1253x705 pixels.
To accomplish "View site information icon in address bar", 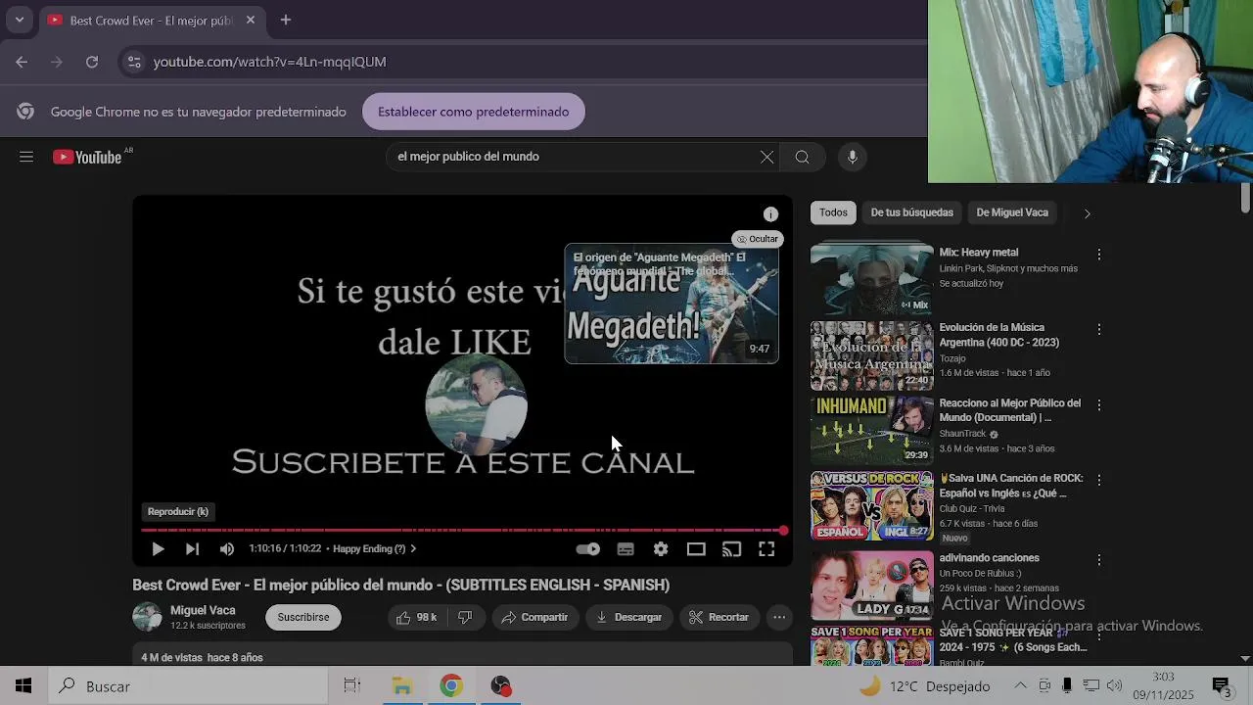I will pos(135,62).
